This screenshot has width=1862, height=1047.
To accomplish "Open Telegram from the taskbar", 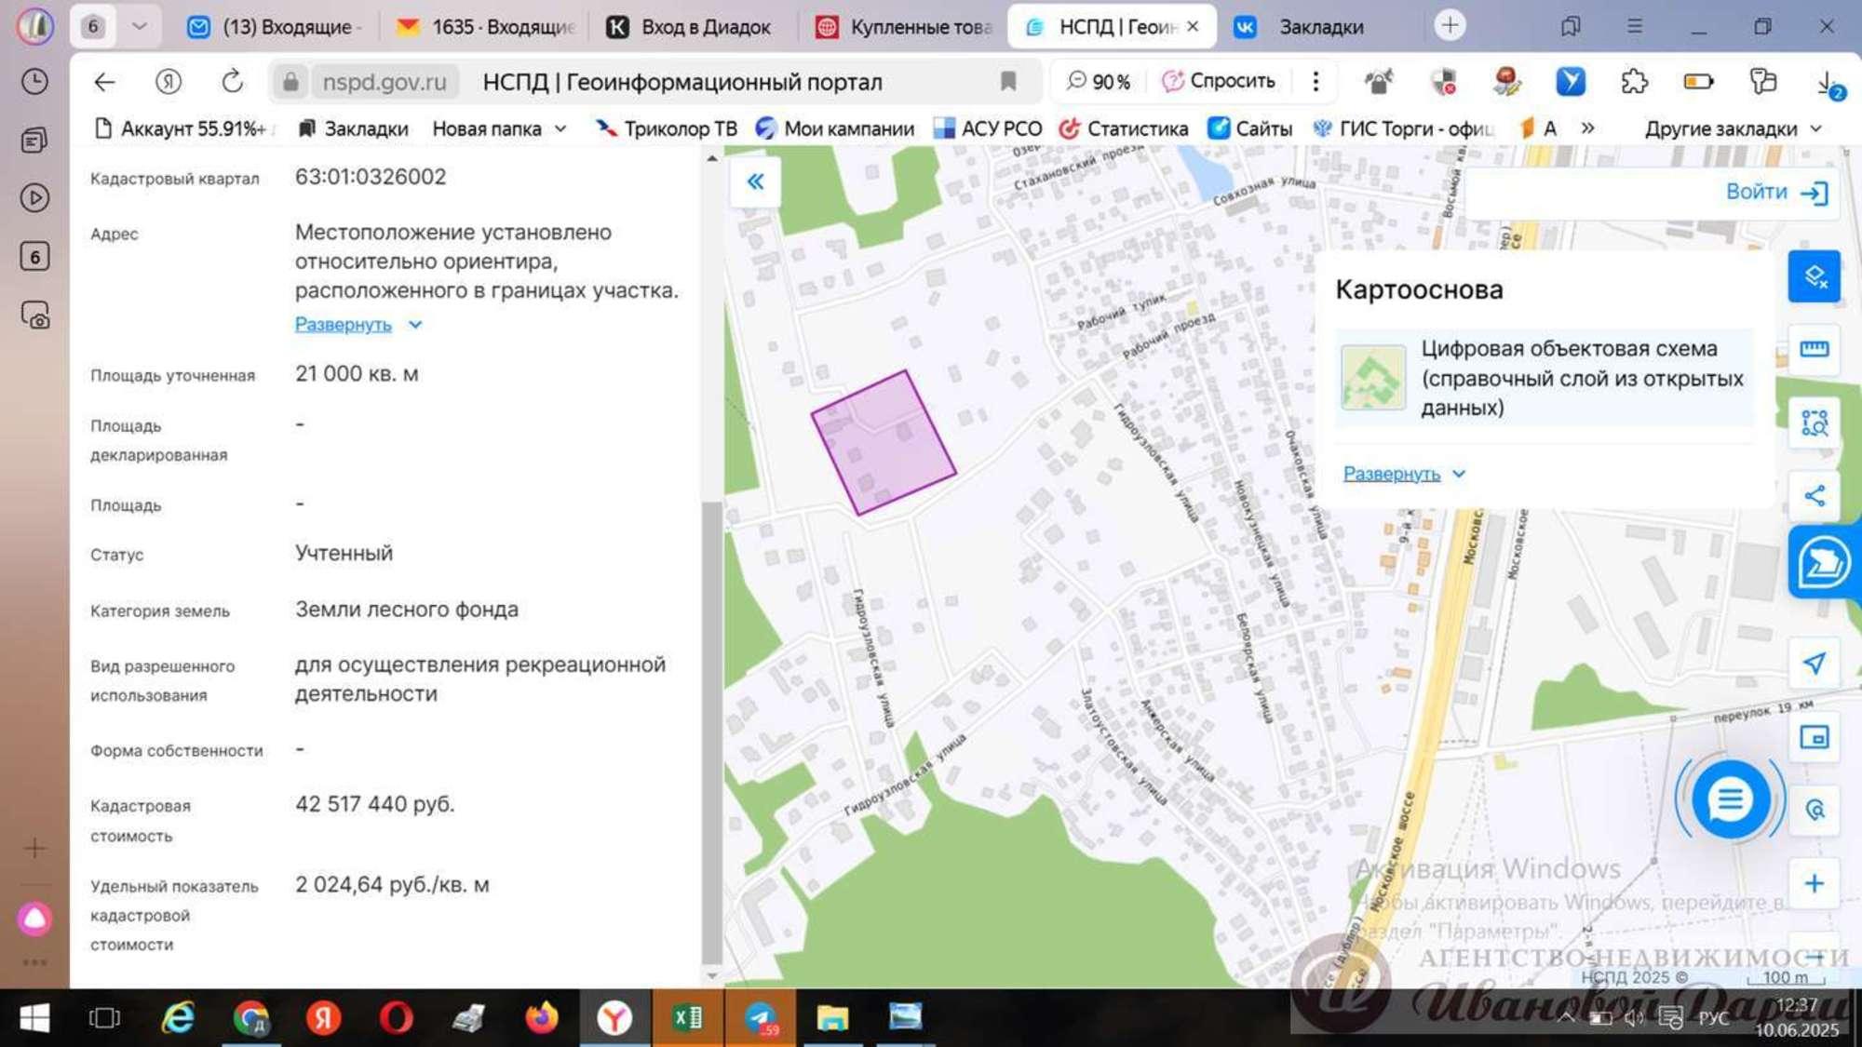I will click(x=760, y=1018).
